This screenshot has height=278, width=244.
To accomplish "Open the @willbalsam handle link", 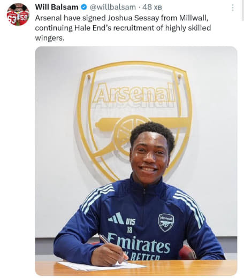I will point(113,7).
